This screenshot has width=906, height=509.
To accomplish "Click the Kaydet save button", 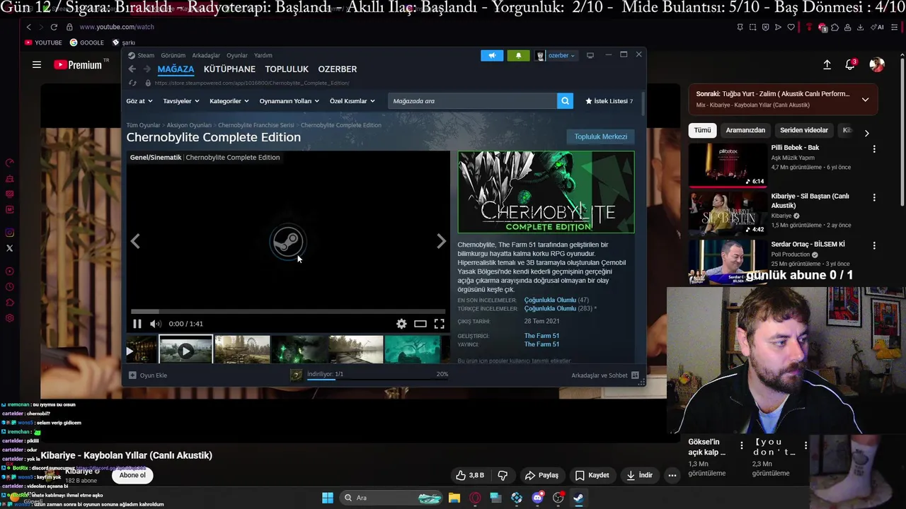I will (592, 475).
